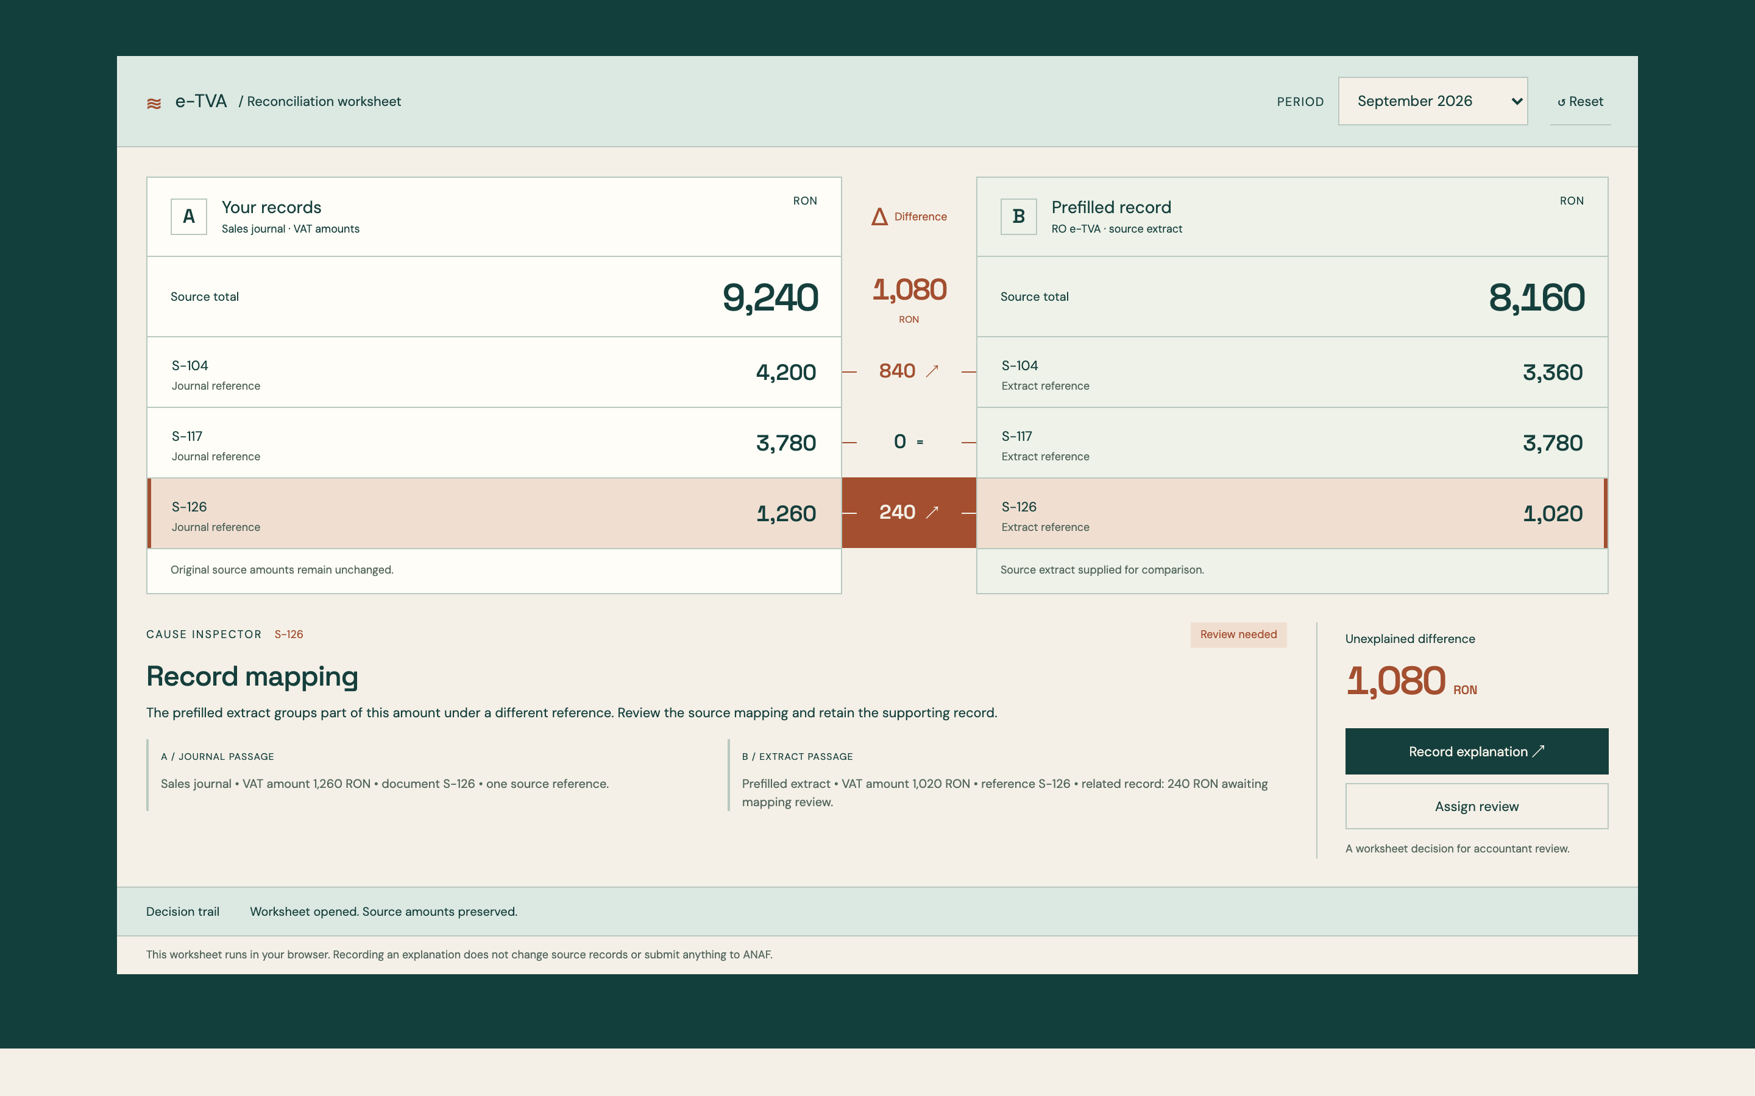Image resolution: width=1755 pixels, height=1096 pixels.
Task: Click the 240 difference cell for S-126
Action: [x=909, y=513]
